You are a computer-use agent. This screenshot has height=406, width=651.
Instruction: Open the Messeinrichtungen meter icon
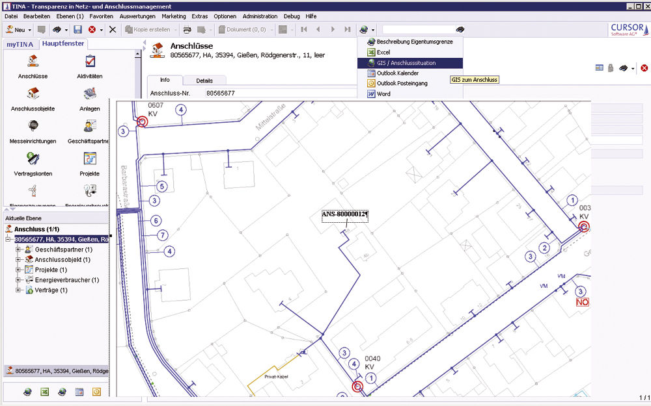32,126
